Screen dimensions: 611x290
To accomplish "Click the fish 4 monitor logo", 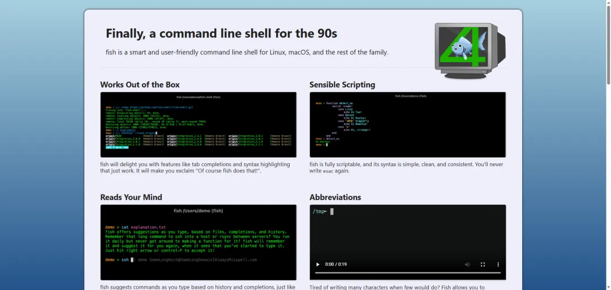I will pyautogui.click(x=470, y=51).
